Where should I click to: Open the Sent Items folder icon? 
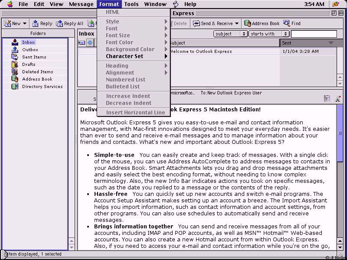tap(15, 57)
